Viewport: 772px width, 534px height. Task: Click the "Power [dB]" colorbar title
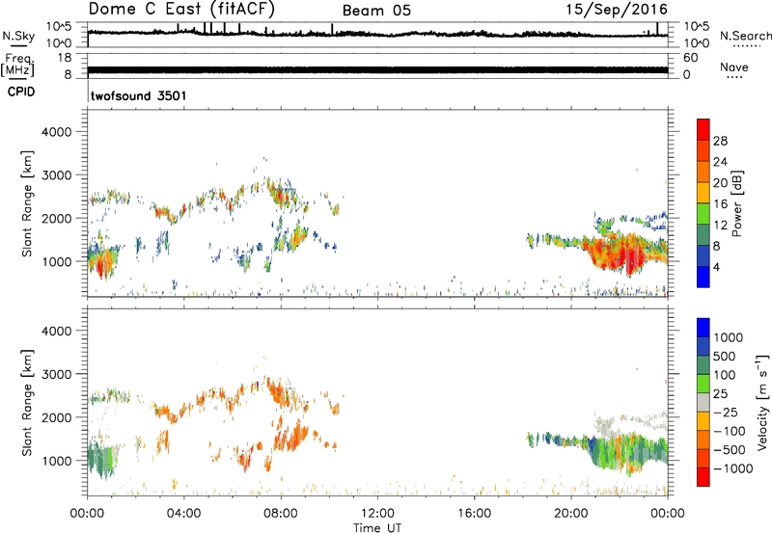click(x=736, y=203)
